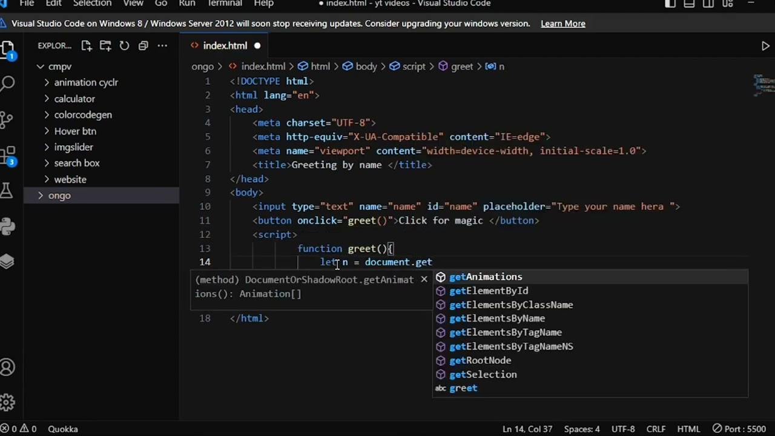Image resolution: width=775 pixels, height=436 pixels.
Task: Create a new file in Explorer
Action: click(86, 45)
